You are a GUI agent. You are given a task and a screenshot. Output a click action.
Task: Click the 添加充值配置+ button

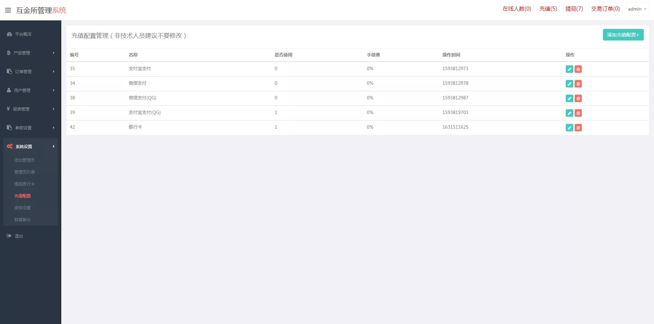pos(623,35)
